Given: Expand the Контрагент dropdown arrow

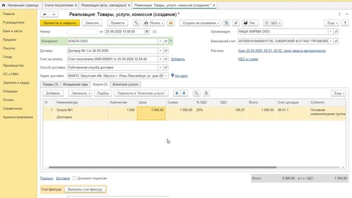Looking at the screenshot, I should pos(160,41).
